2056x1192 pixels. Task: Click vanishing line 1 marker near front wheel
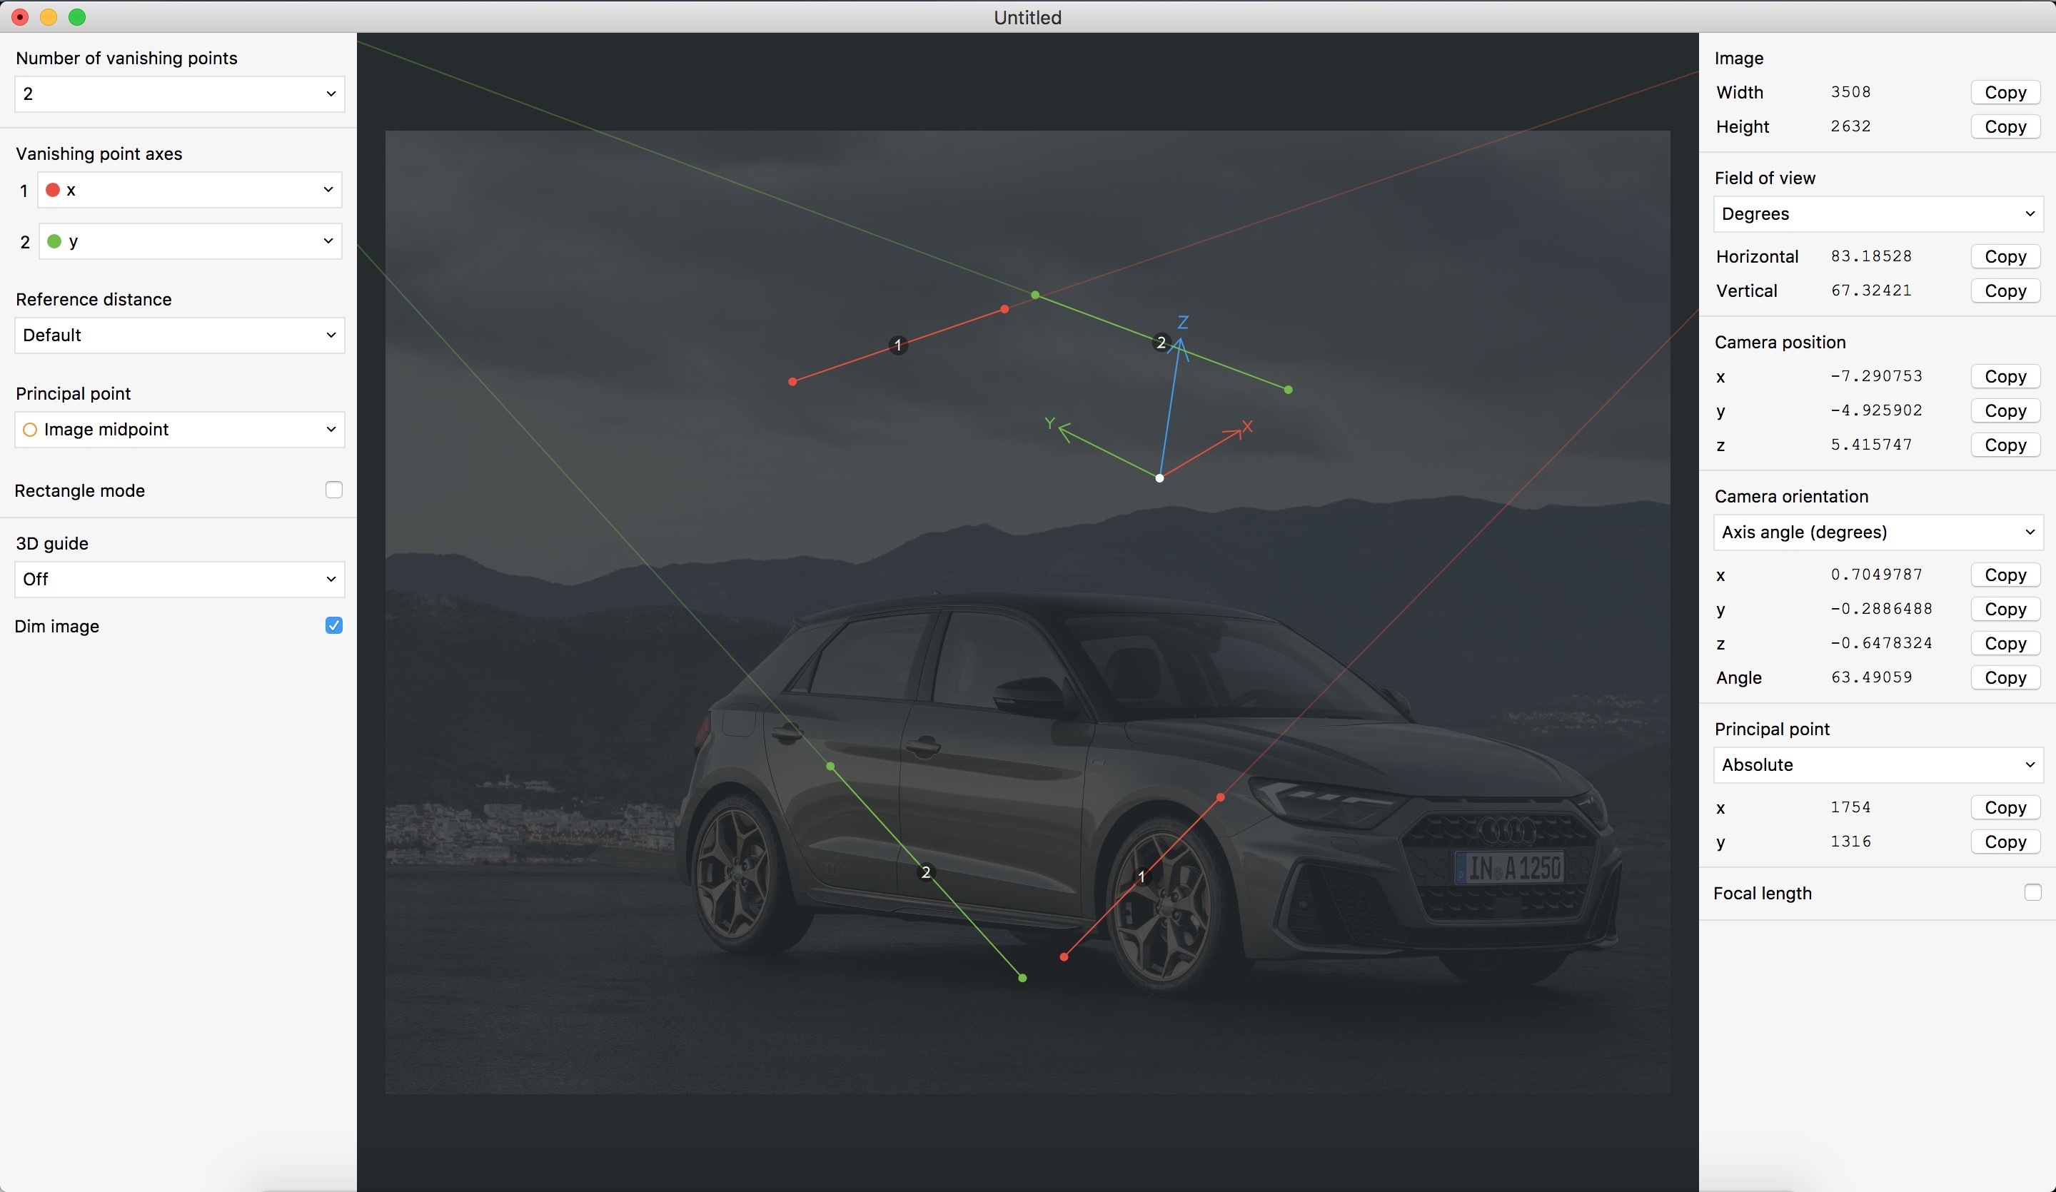pyautogui.click(x=1142, y=877)
